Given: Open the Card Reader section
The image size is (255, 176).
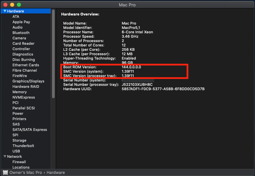Looking at the screenshot, I should coord(23,43).
